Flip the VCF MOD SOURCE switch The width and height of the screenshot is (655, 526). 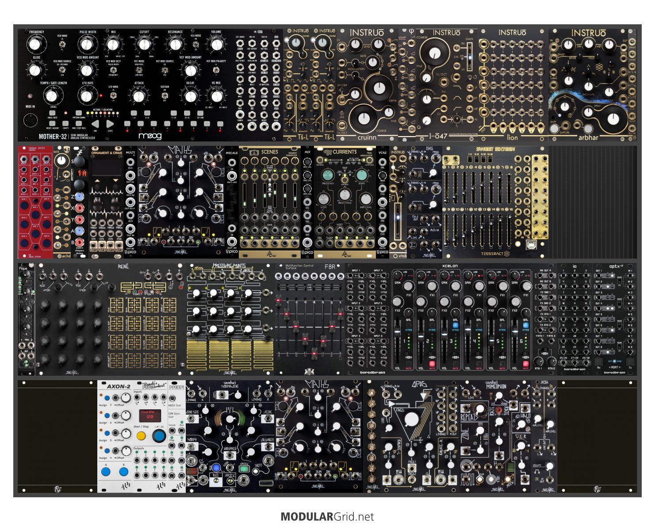click(165, 69)
